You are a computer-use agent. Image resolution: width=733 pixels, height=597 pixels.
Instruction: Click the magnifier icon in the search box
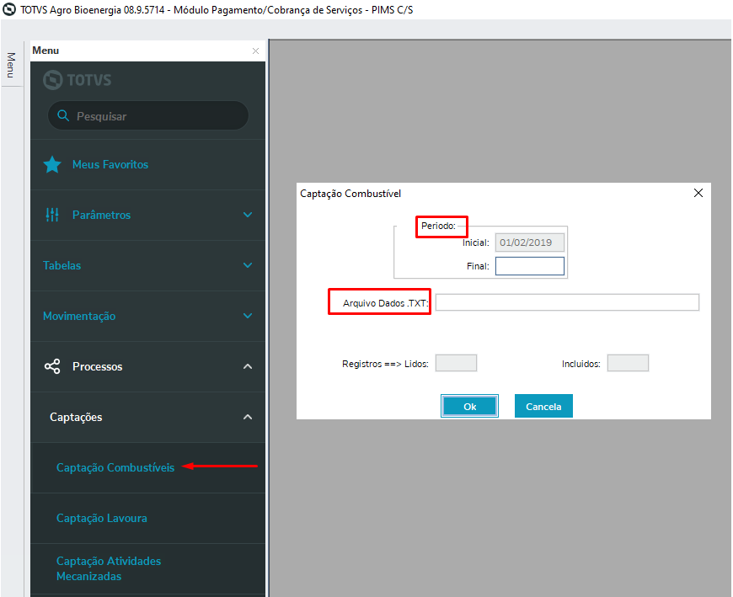[63, 115]
